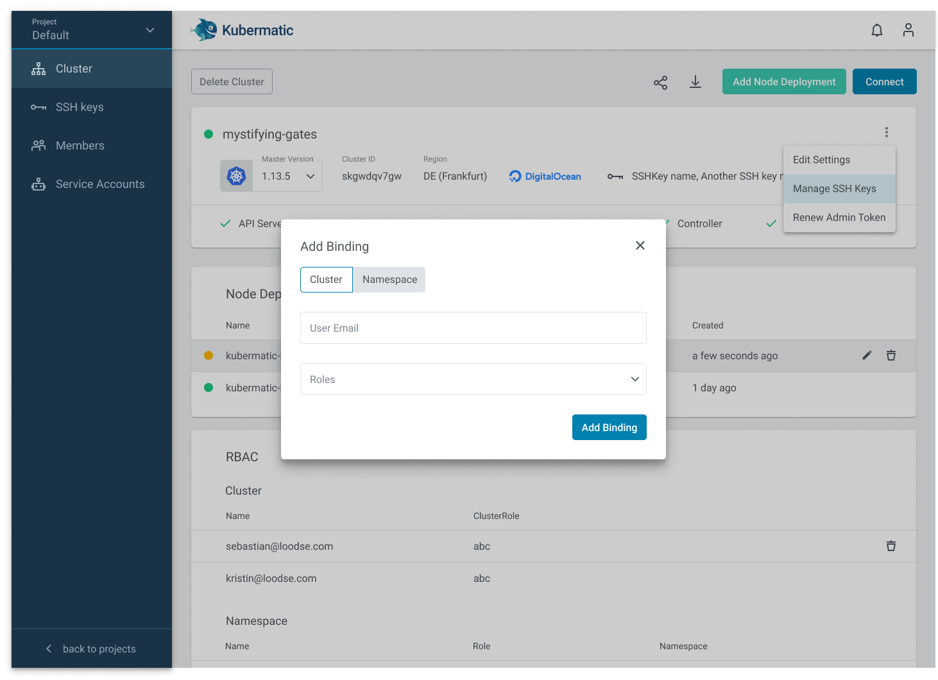Click the download kubeconfig icon
Screen dimensions: 938x680
(695, 82)
